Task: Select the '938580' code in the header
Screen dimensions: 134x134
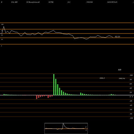Action: [x=90, y=2]
